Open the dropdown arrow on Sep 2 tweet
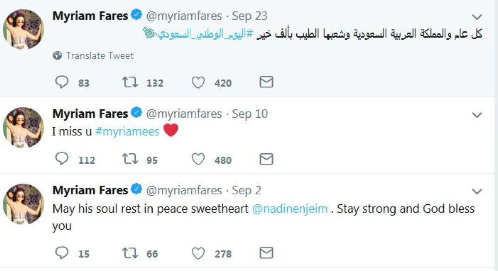This screenshot has height=271, width=498. (x=477, y=191)
